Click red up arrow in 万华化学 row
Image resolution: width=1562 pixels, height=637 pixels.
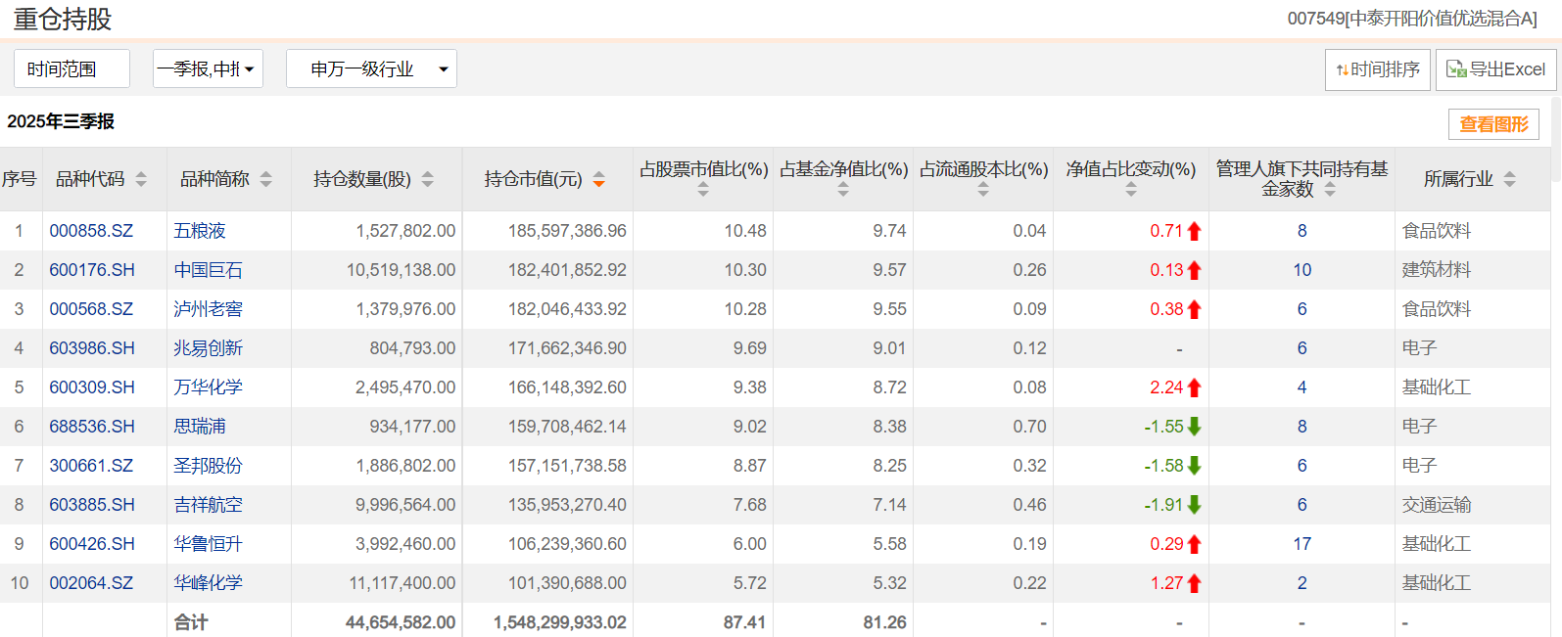(1194, 387)
